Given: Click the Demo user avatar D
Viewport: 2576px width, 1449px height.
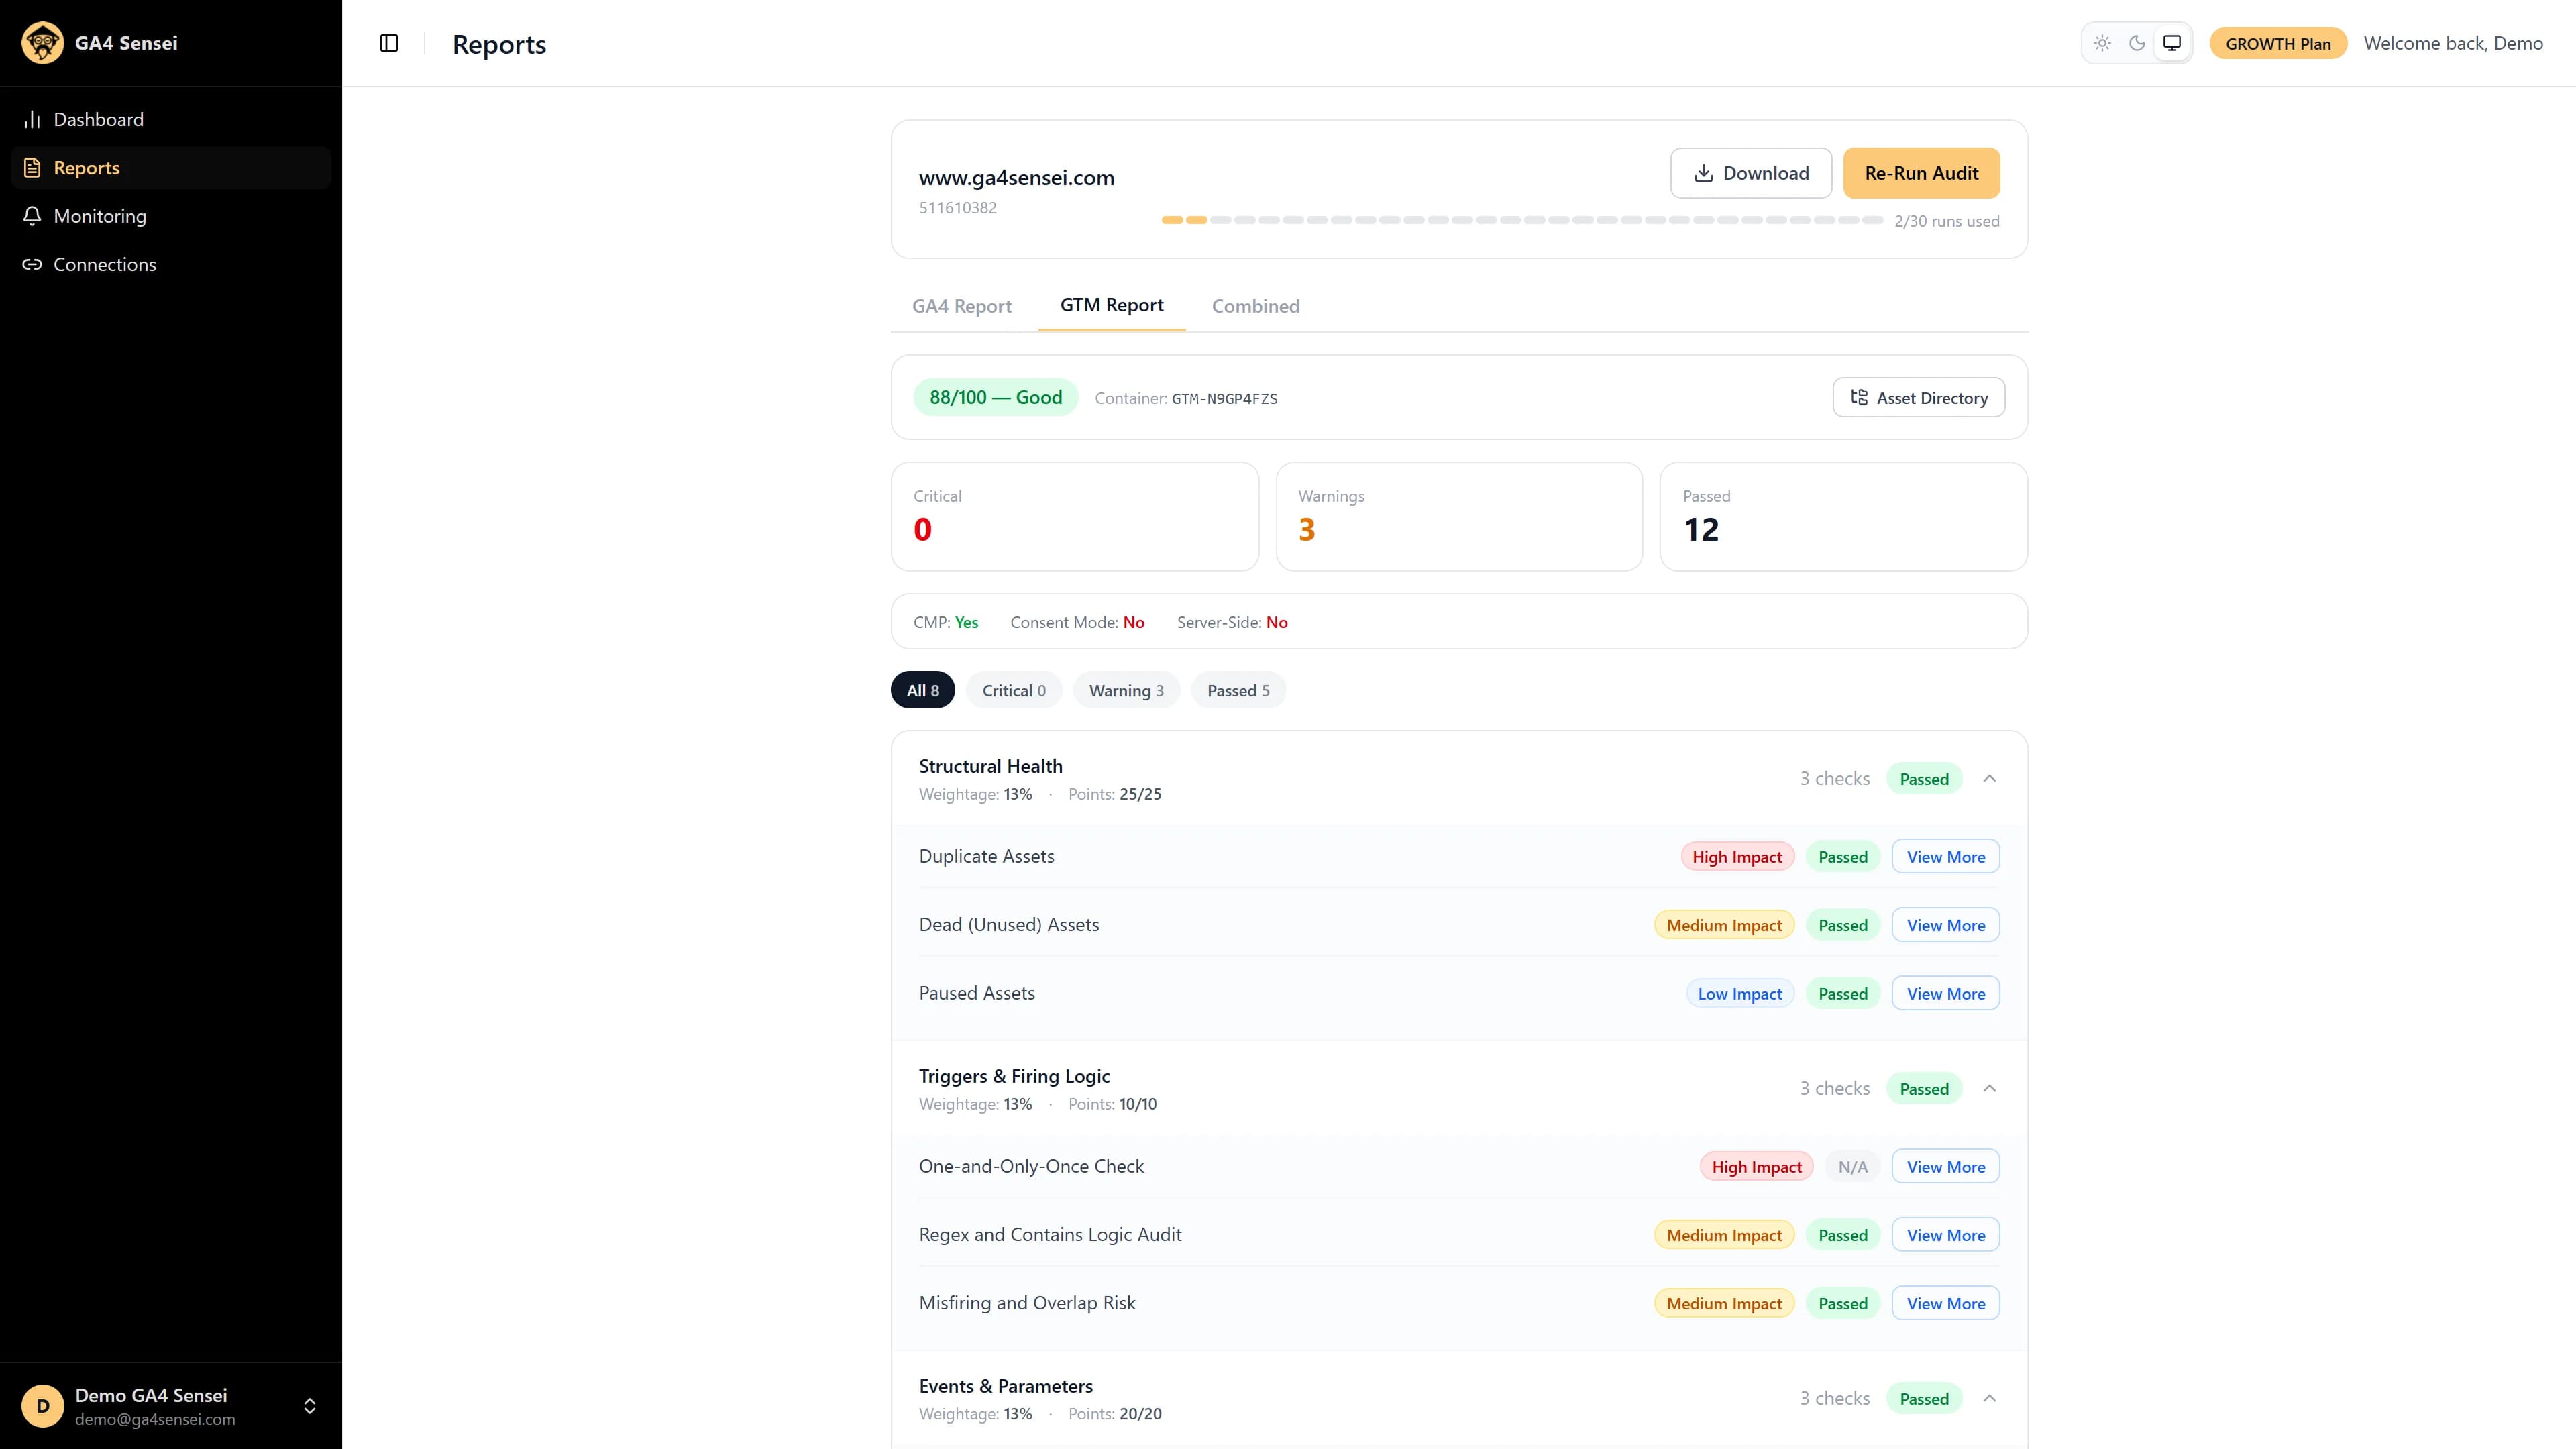Looking at the screenshot, I should (x=42, y=1406).
